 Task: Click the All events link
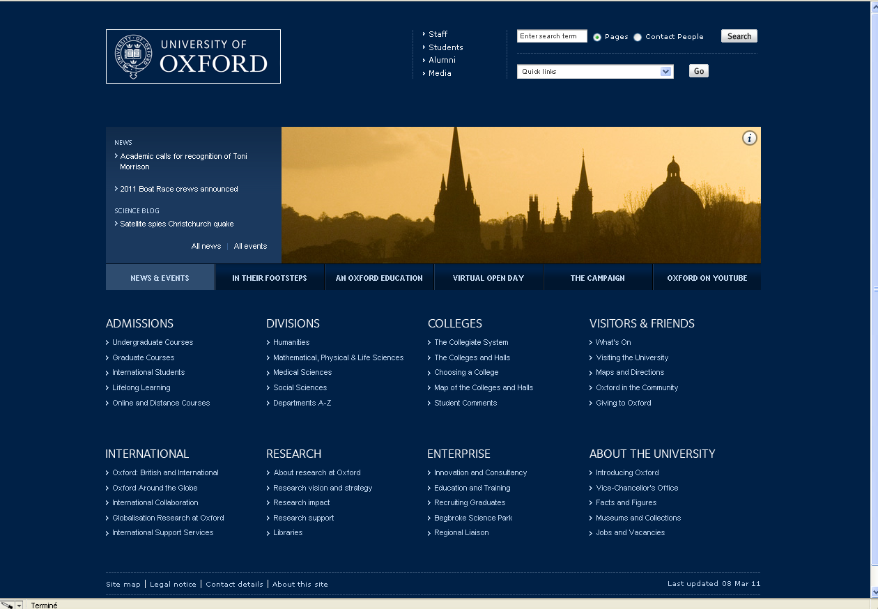[x=250, y=246]
